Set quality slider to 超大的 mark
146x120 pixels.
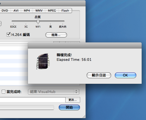tap(63, 24)
